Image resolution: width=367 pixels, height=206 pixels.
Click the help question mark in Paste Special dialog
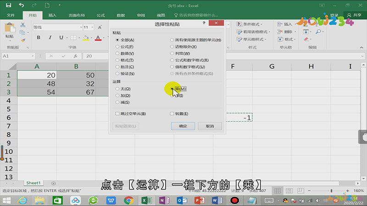(204, 23)
